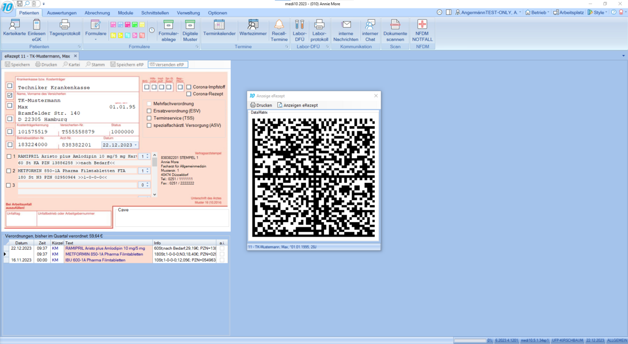Close the eRezept 11 tab
This screenshot has width=628, height=344.
[x=75, y=56]
